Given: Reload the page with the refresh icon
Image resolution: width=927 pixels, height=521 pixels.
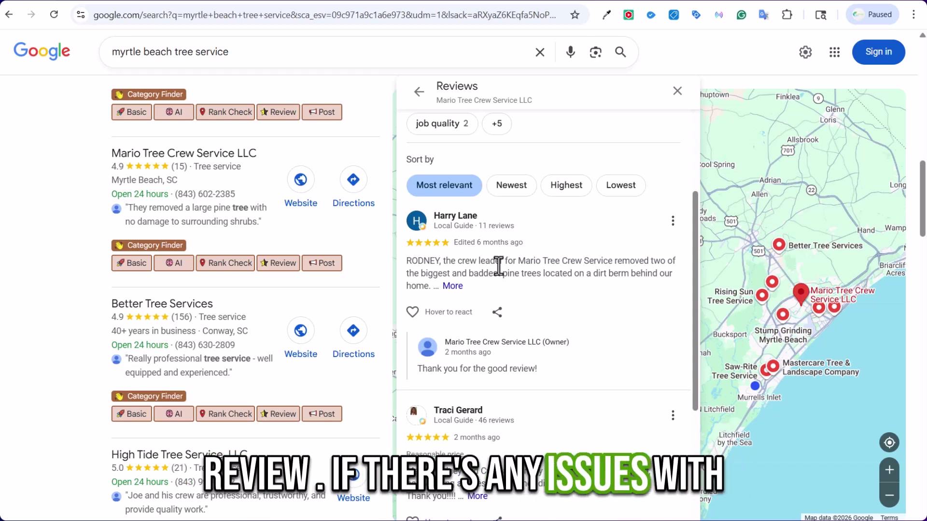Looking at the screenshot, I should (54, 14).
